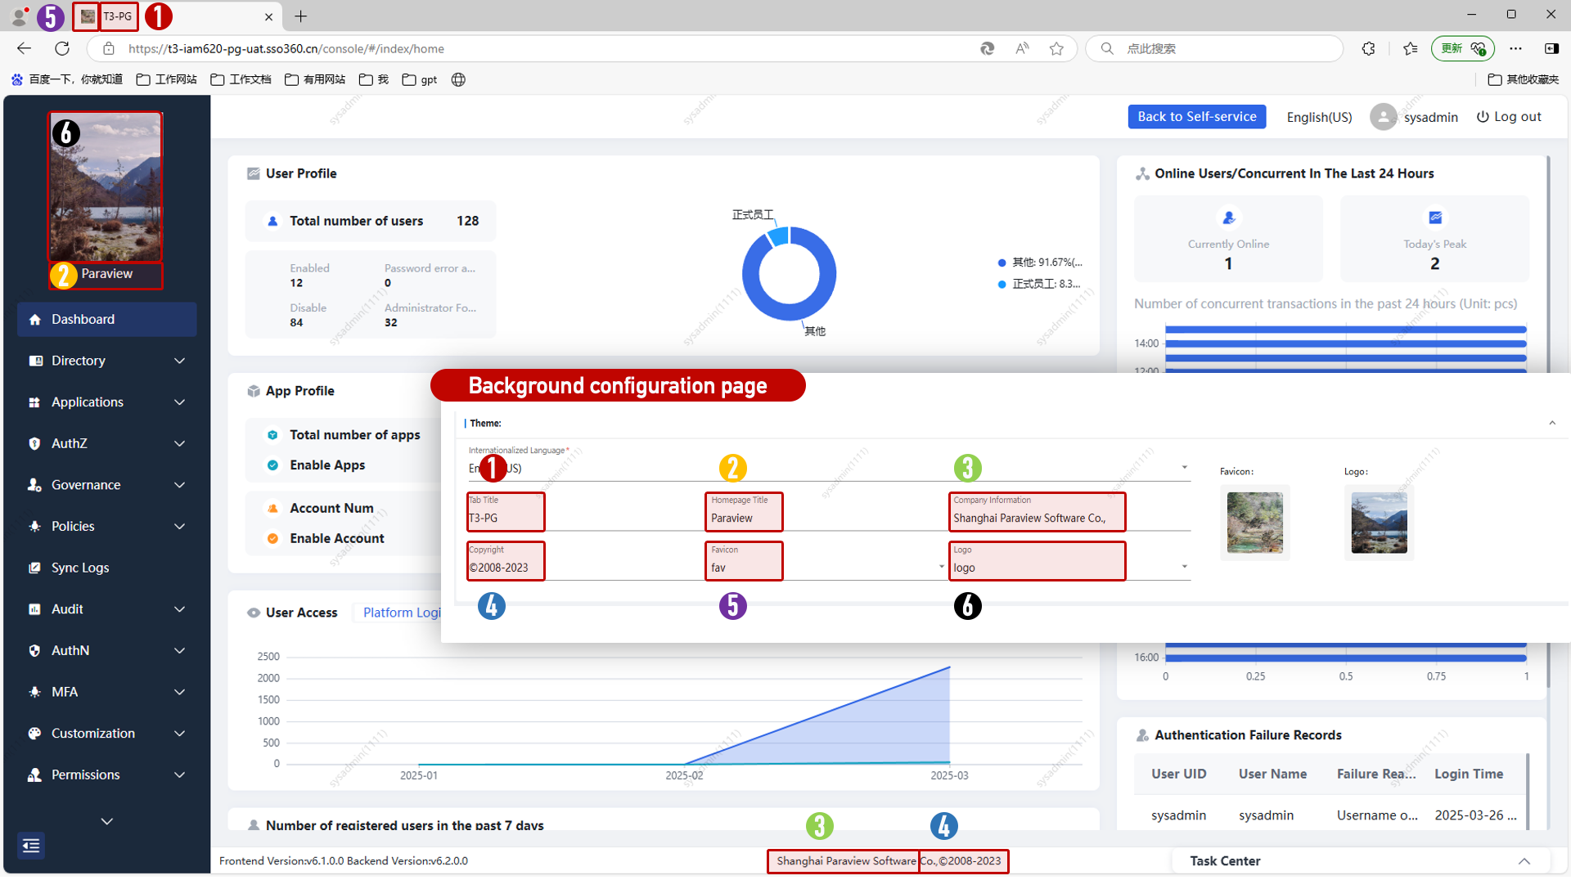The height and width of the screenshot is (880, 1571).
Task: Click the Company Information input field
Action: [1036, 518]
